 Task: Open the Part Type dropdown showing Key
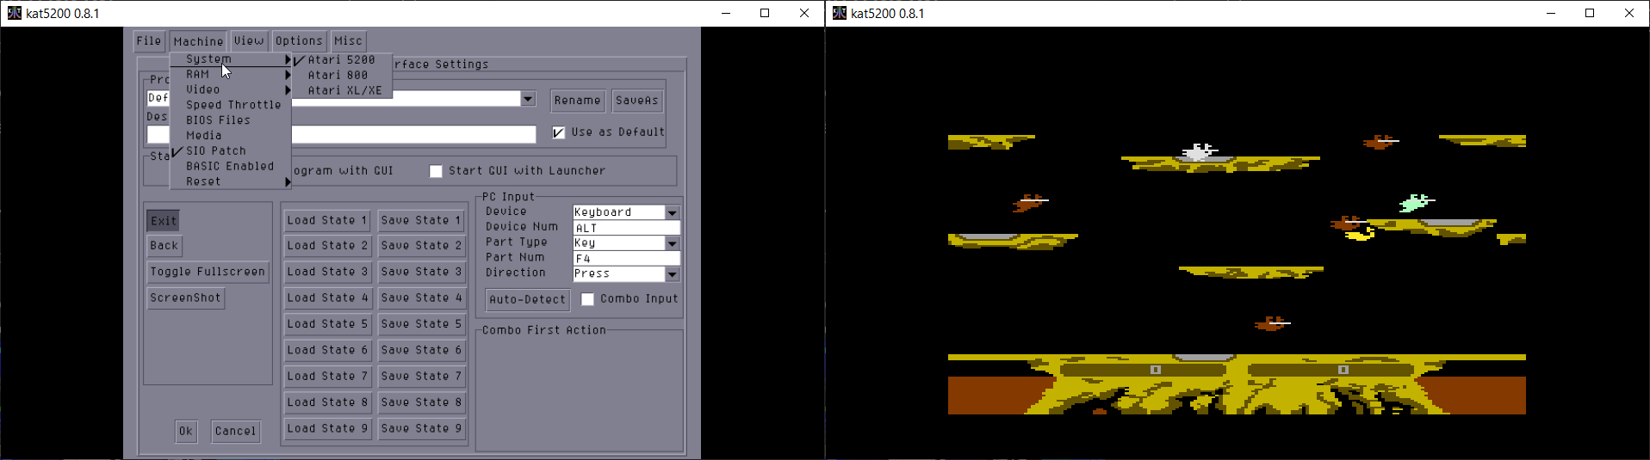(672, 243)
